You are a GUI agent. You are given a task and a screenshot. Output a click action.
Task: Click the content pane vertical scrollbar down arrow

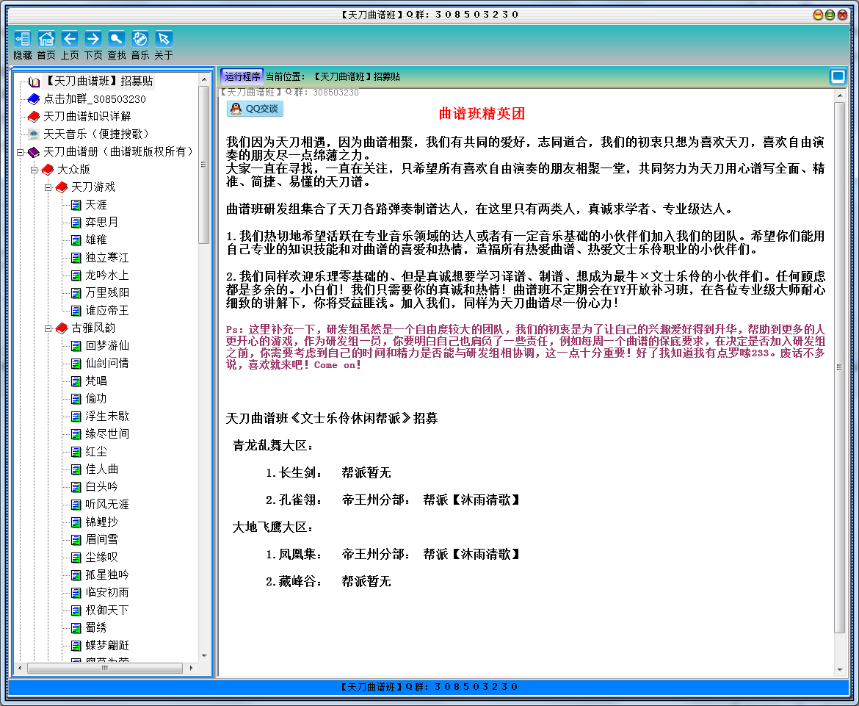pyautogui.click(x=840, y=671)
